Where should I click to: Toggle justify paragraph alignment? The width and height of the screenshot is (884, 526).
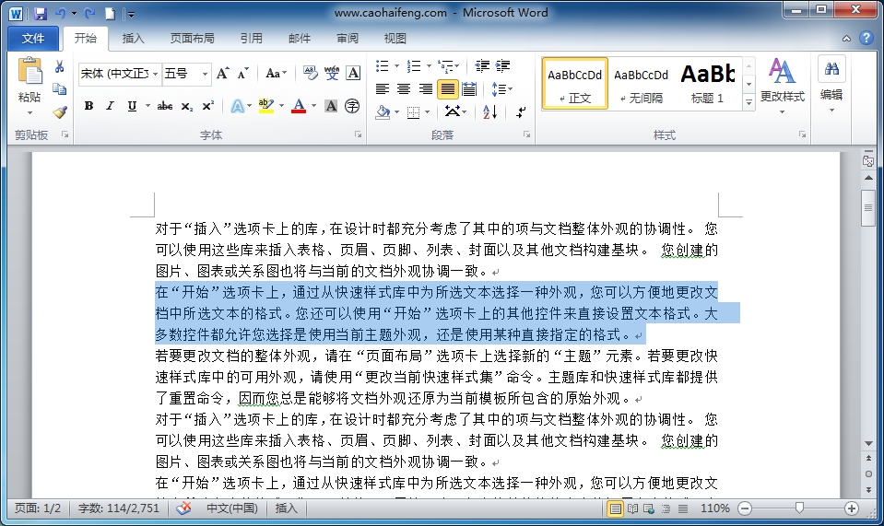[447, 89]
